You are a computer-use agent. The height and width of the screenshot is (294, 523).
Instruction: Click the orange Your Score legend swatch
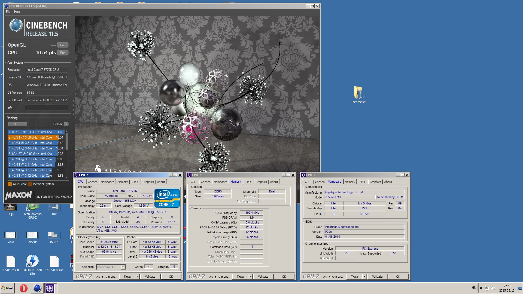point(10,184)
